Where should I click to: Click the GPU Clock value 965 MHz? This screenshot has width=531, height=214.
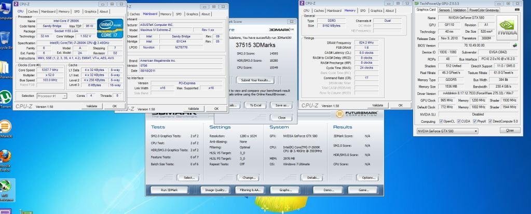[x=447, y=101]
